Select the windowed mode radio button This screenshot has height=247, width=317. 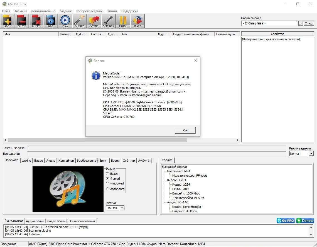pyautogui.click(x=107, y=183)
